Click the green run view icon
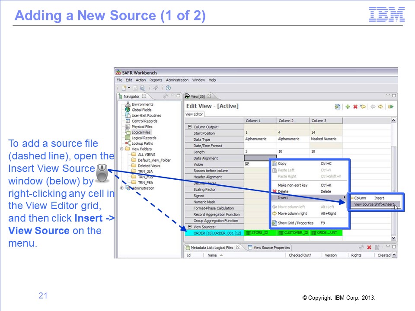Screen dimensions: 415x311 coord(391,107)
